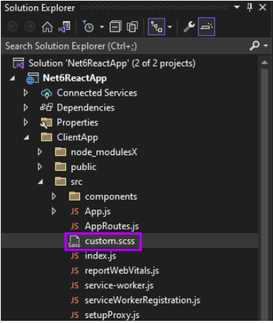Select reportWebVitals.js file

click(122, 271)
